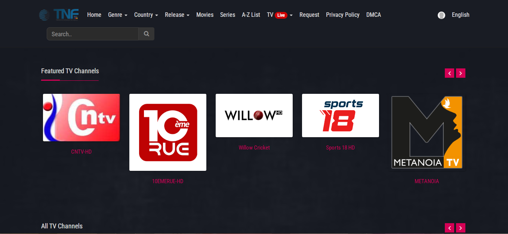
Task: Click the Featured TV Channels heading
Action: (70, 71)
